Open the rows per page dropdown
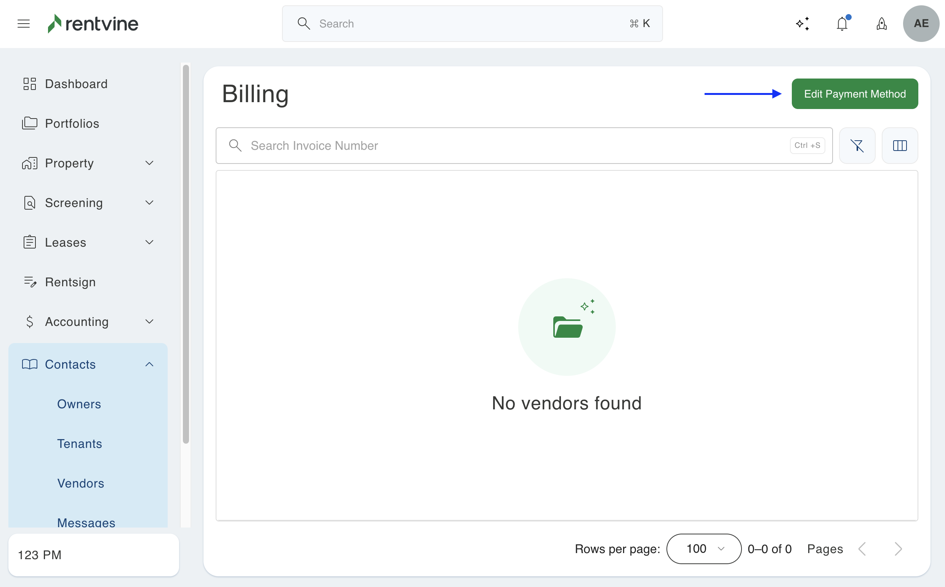The width and height of the screenshot is (945, 587). [x=704, y=549]
